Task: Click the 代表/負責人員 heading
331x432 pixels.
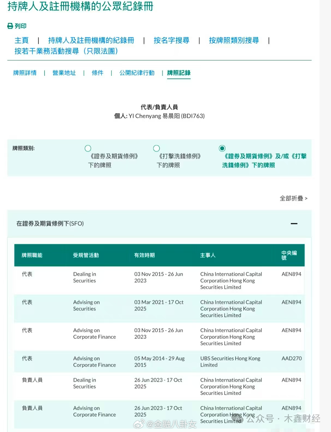Action: 159,107
